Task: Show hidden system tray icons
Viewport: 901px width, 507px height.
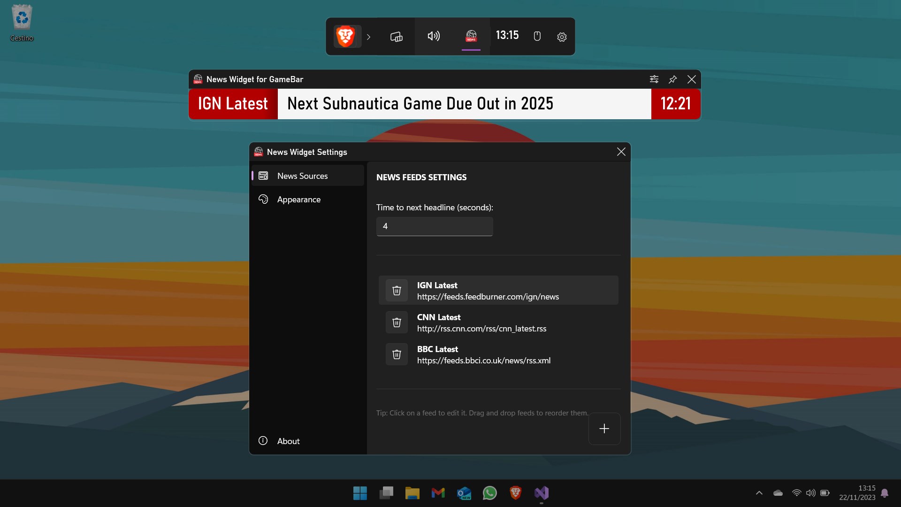Action: 759,493
